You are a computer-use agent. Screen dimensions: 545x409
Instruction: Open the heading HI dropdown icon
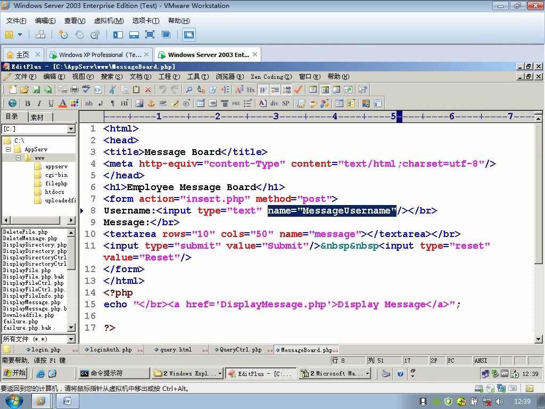pyautogui.click(x=125, y=103)
